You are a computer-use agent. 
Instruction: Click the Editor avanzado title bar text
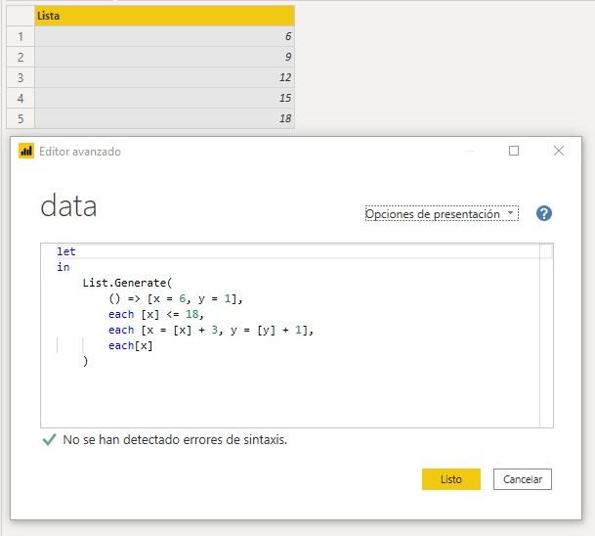tap(80, 152)
